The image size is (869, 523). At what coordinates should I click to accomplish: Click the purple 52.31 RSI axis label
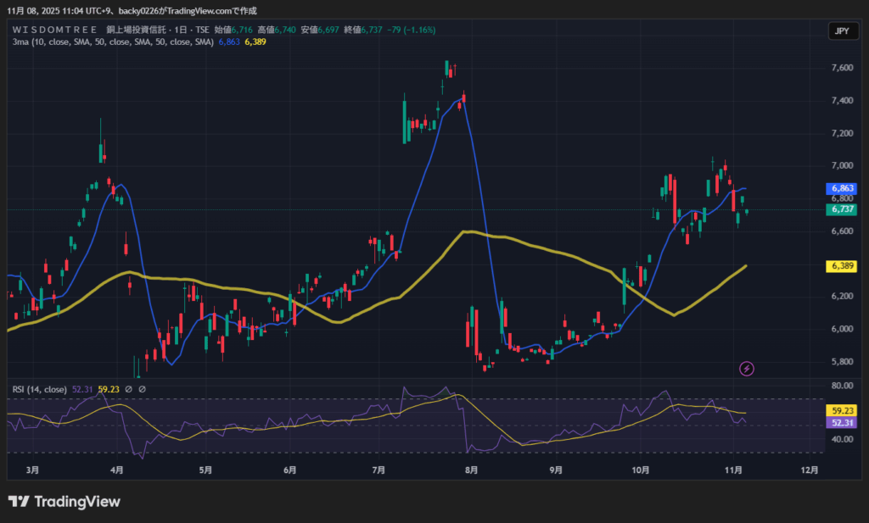(x=842, y=422)
